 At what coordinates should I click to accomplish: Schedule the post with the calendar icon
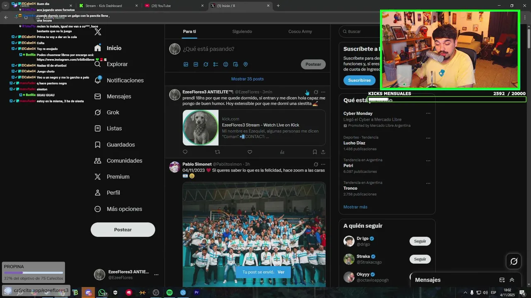[236, 65]
